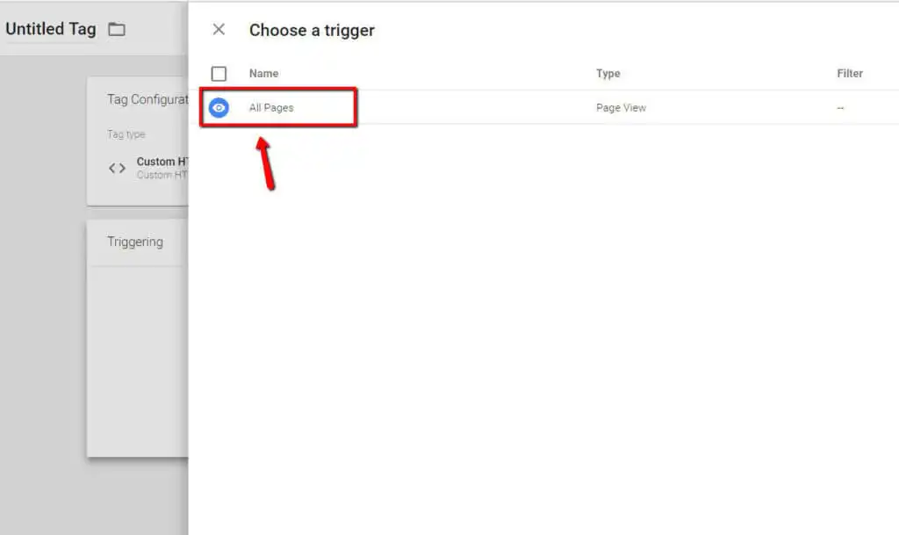Viewport: 899px width, 535px height.
Task: Sort triggers by the Type column
Action: point(608,74)
